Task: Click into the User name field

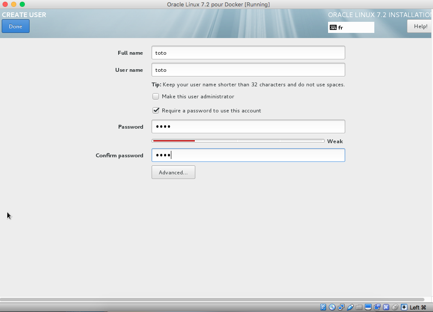Action: (x=248, y=70)
